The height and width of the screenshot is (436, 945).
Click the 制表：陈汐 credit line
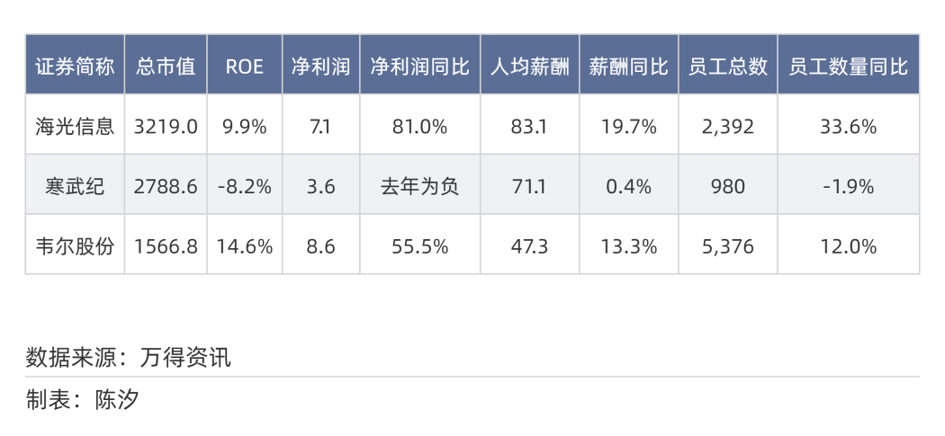point(82,399)
